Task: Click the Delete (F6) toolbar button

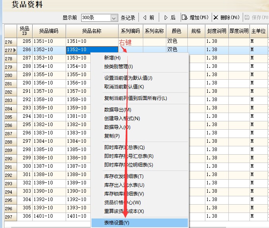Action: tap(226, 17)
